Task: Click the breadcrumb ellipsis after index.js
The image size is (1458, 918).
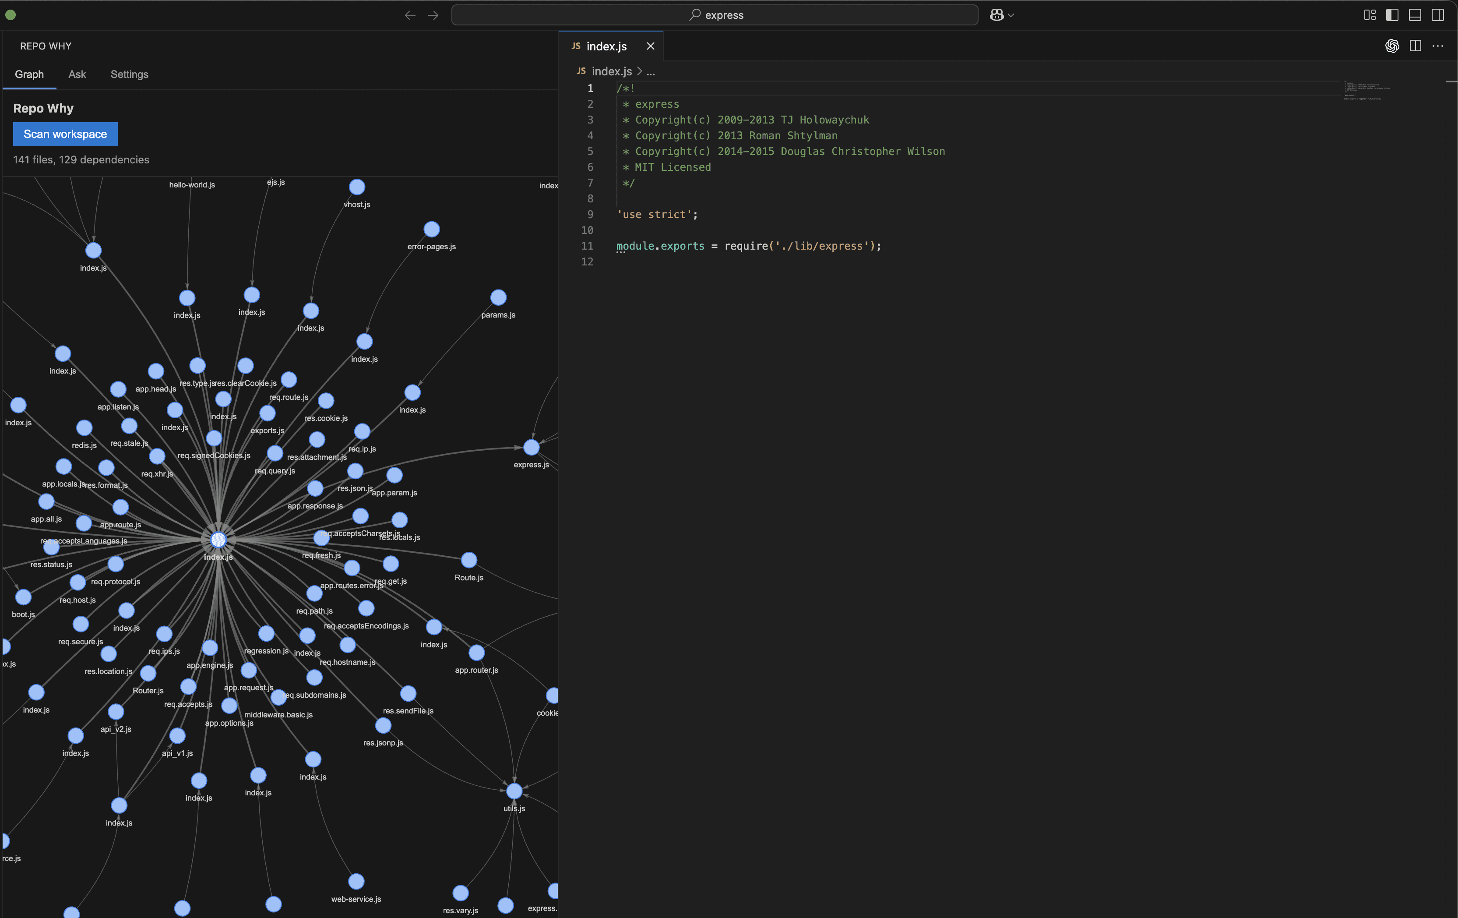Action: [650, 71]
